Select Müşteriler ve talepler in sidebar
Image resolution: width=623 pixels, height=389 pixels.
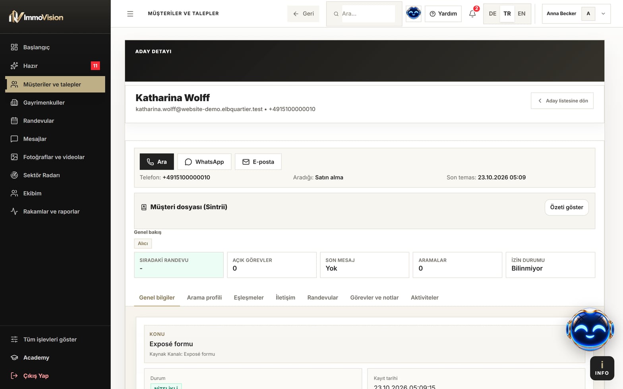point(55,84)
